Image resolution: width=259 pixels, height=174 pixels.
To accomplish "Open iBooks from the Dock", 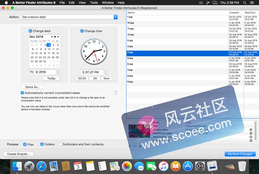I will coord(175,166).
